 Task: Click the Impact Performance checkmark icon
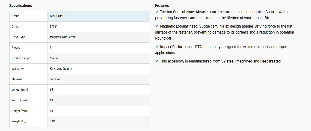pyautogui.click(x=157, y=47)
